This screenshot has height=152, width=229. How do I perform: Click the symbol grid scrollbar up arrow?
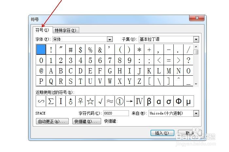click(x=196, y=47)
